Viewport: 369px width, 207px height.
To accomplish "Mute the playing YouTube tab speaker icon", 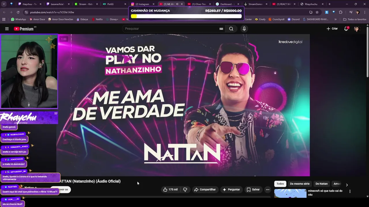I will pos(177,4).
